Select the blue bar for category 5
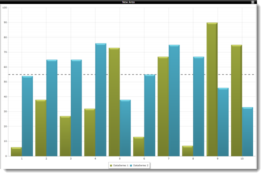Screen dimensions: 264x176 pos(125,128)
